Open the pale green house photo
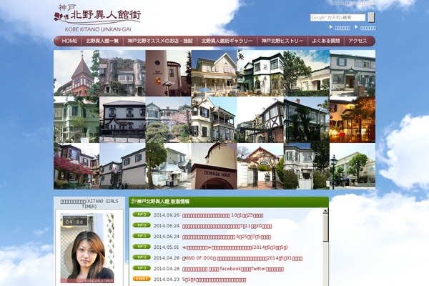This screenshot has height=286, width=429. pos(77,119)
